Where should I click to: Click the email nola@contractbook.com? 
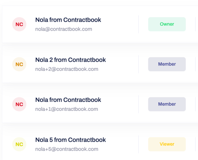pos(64,29)
